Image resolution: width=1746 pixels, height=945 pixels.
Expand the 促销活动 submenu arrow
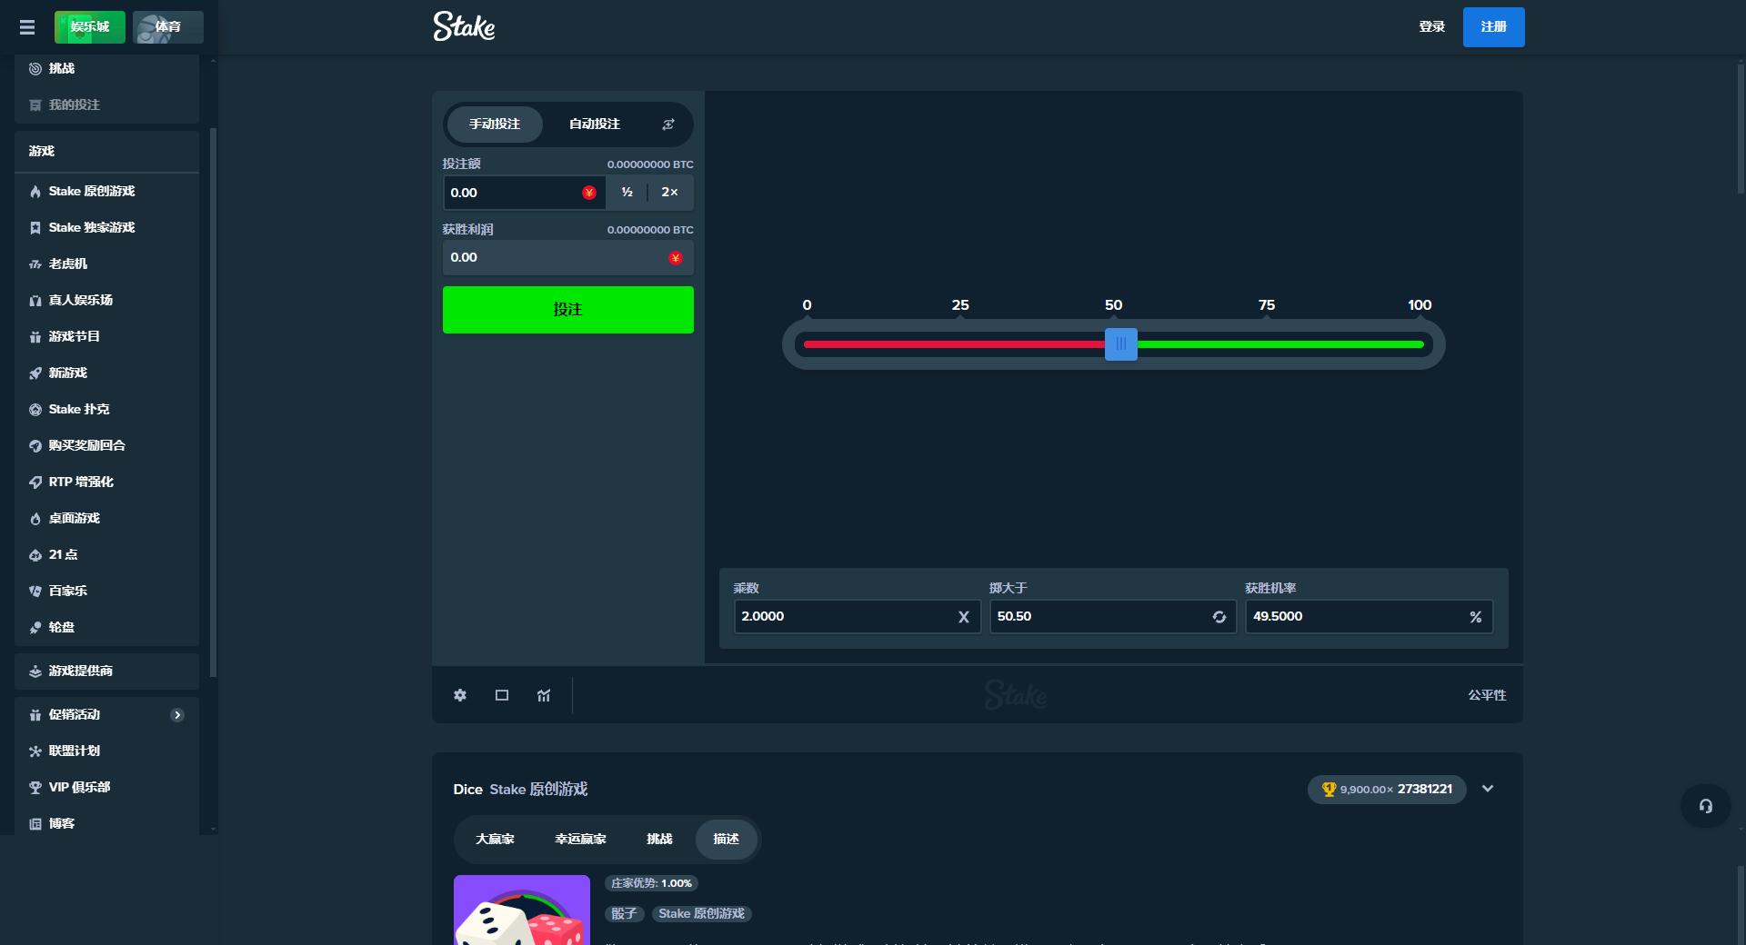click(x=177, y=715)
